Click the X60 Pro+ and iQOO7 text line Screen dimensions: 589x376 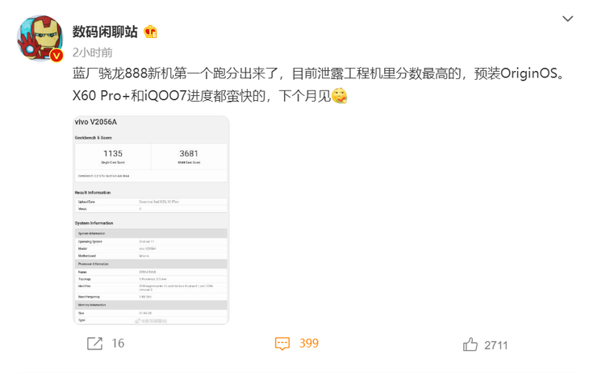(202, 96)
